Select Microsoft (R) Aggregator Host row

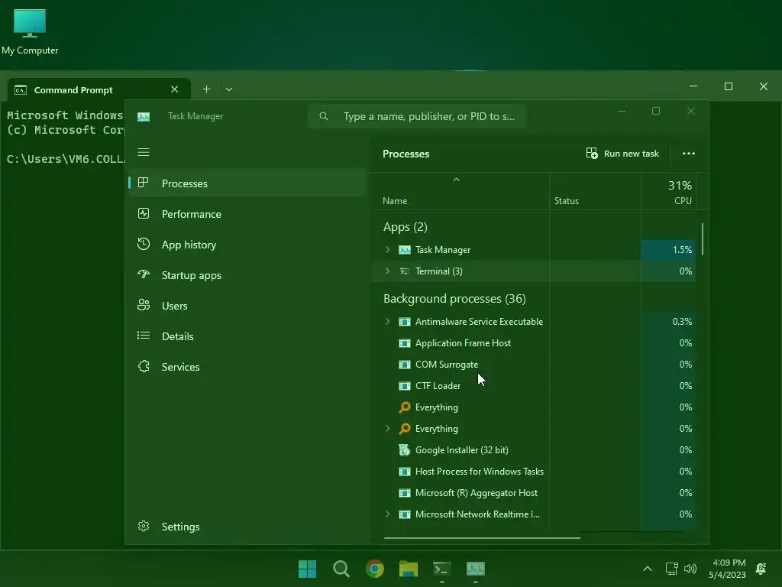click(534, 493)
